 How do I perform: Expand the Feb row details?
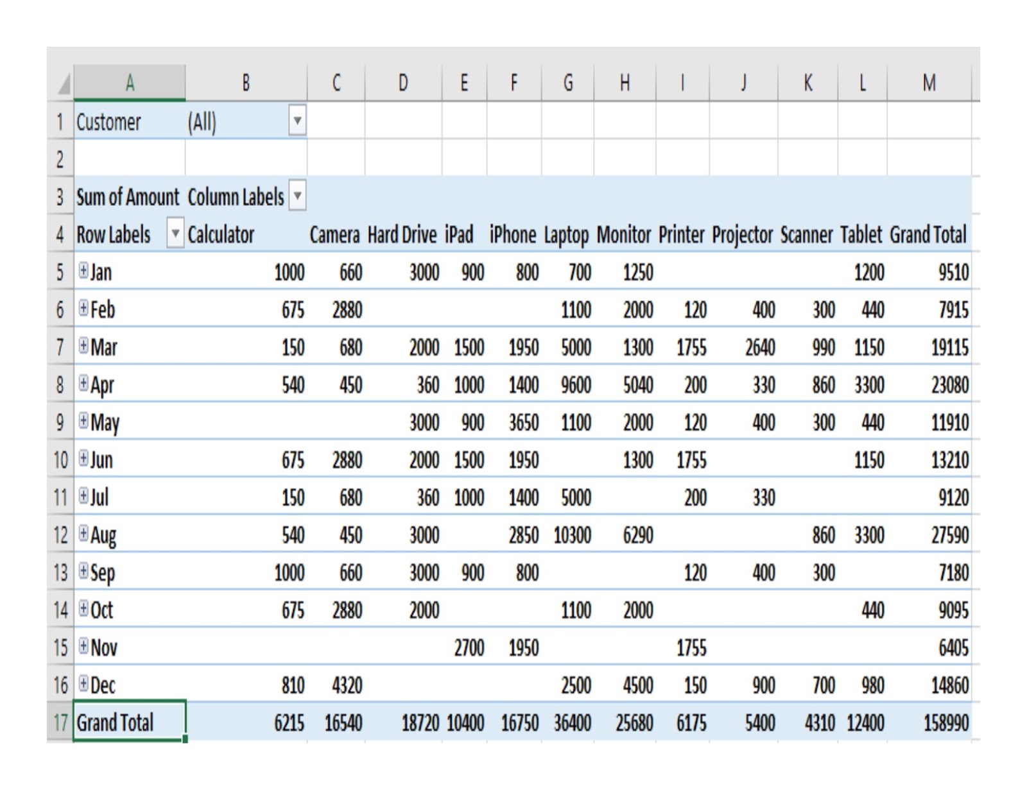[83, 310]
